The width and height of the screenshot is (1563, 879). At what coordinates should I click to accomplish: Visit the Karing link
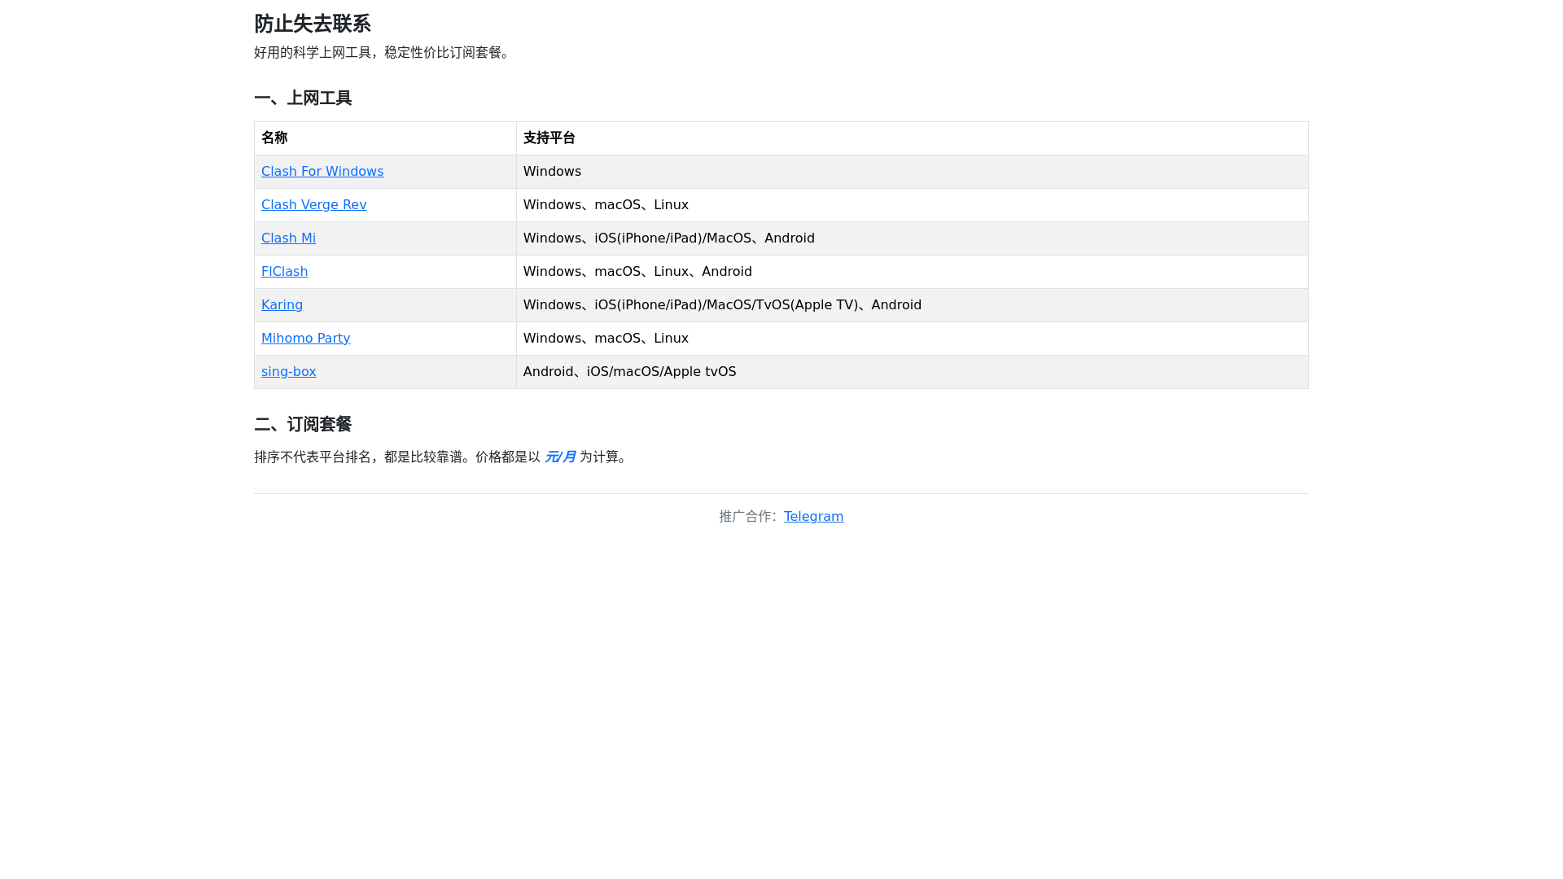tap(282, 304)
